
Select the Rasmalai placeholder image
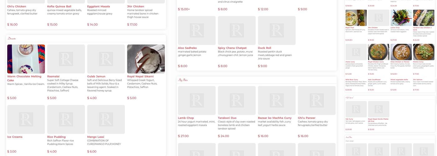tap(66, 59)
